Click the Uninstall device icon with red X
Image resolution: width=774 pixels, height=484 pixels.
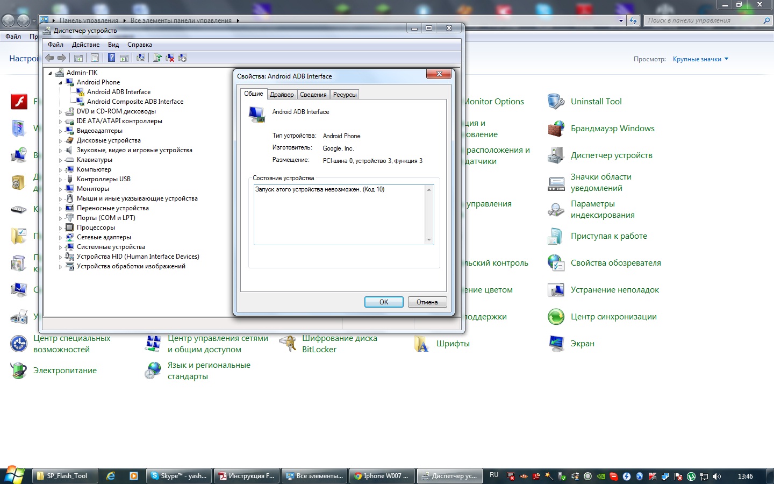170,58
